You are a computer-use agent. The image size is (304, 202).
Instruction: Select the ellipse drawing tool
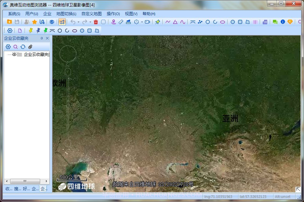point(223,22)
